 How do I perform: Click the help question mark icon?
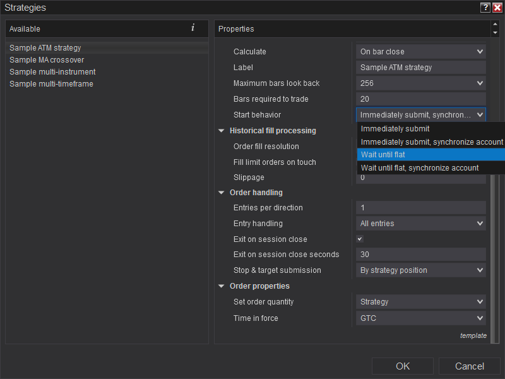pos(485,8)
